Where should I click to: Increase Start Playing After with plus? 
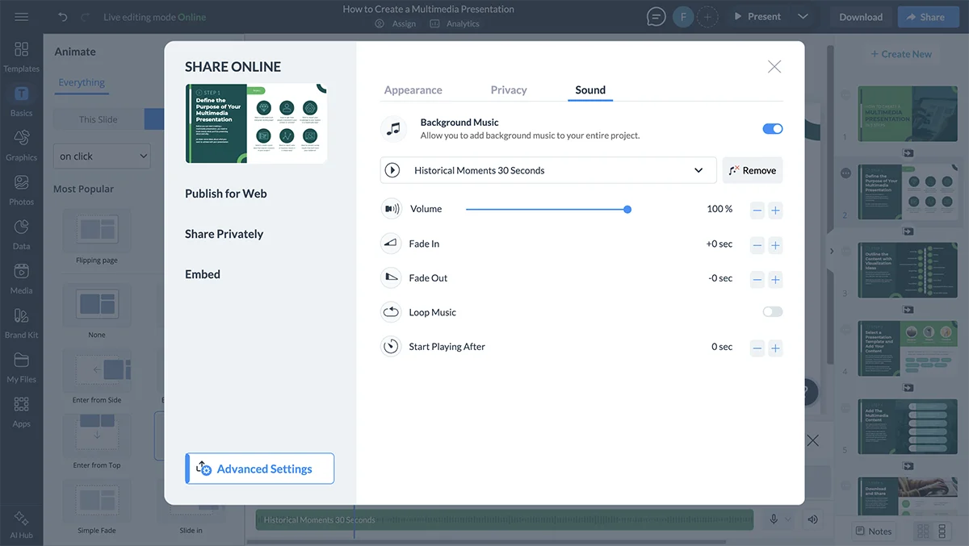tap(775, 348)
